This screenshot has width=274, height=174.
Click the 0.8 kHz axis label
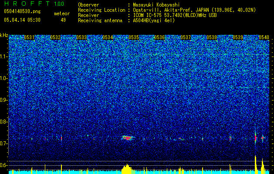pyautogui.click(x=3, y=122)
